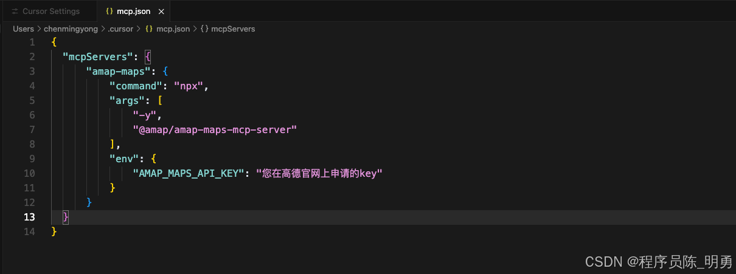This screenshot has height=274, width=736.
Task: Click line number 14 in the gutter
Action: pos(30,231)
